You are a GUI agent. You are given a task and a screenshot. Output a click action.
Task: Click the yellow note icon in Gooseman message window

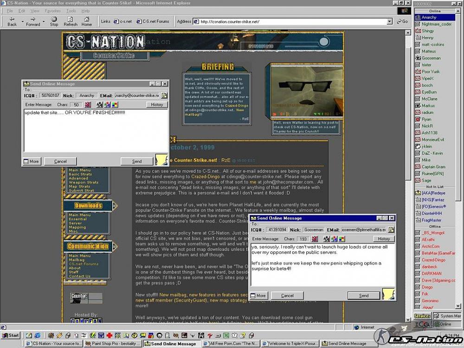pyautogui.click(x=388, y=294)
